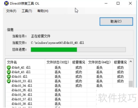Select the d3dx9_42.dll file name

pos(21,67)
